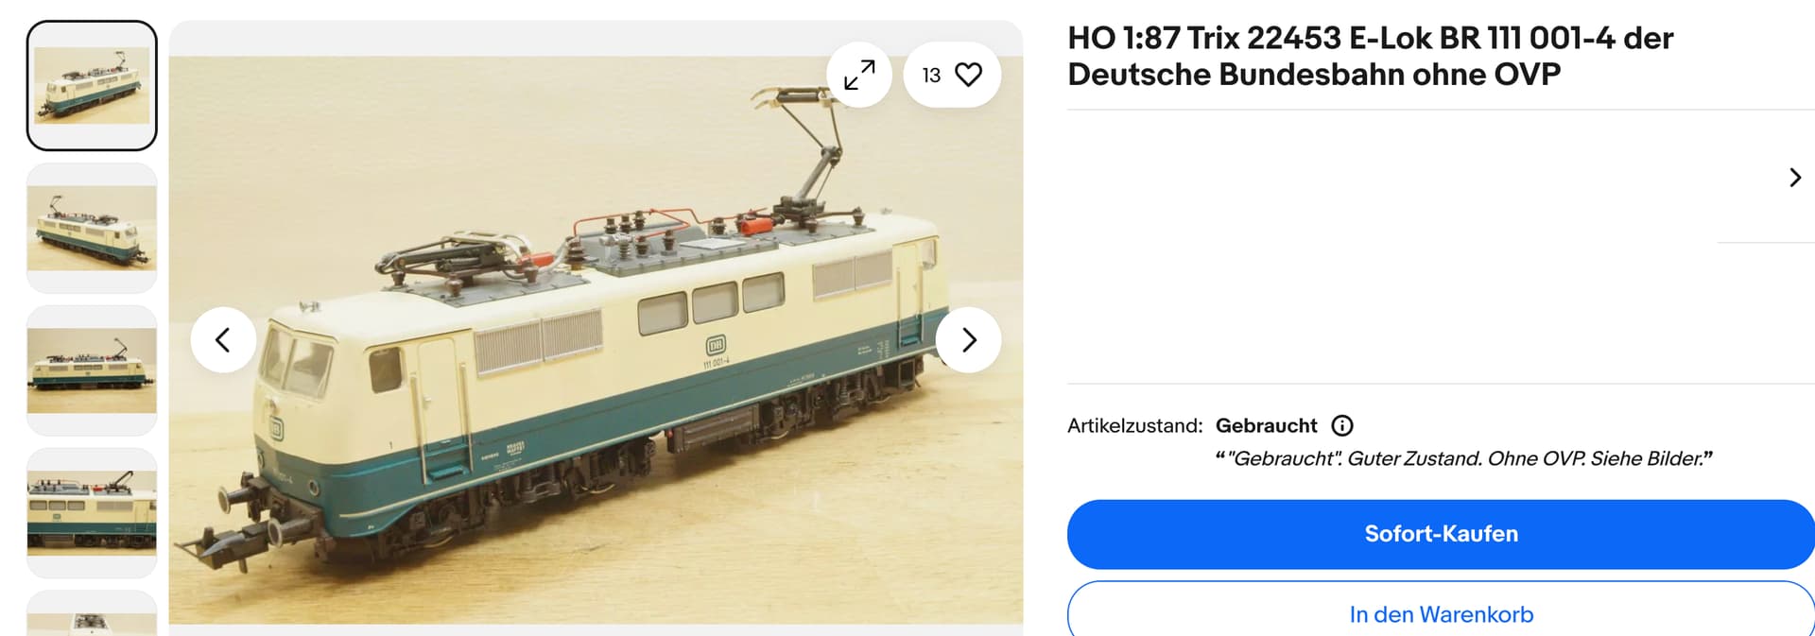Expand the seller section chevron on right

tap(1795, 178)
